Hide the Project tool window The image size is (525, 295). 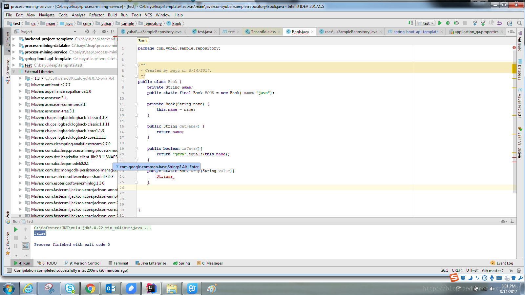(113, 31)
